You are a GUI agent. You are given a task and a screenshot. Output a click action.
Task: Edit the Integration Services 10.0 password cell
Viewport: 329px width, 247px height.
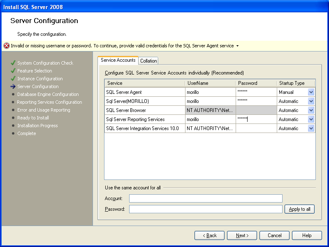pos(256,128)
